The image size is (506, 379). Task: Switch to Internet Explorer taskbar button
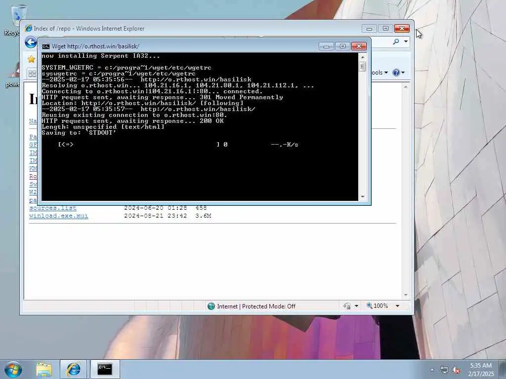pyautogui.click(x=73, y=369)
